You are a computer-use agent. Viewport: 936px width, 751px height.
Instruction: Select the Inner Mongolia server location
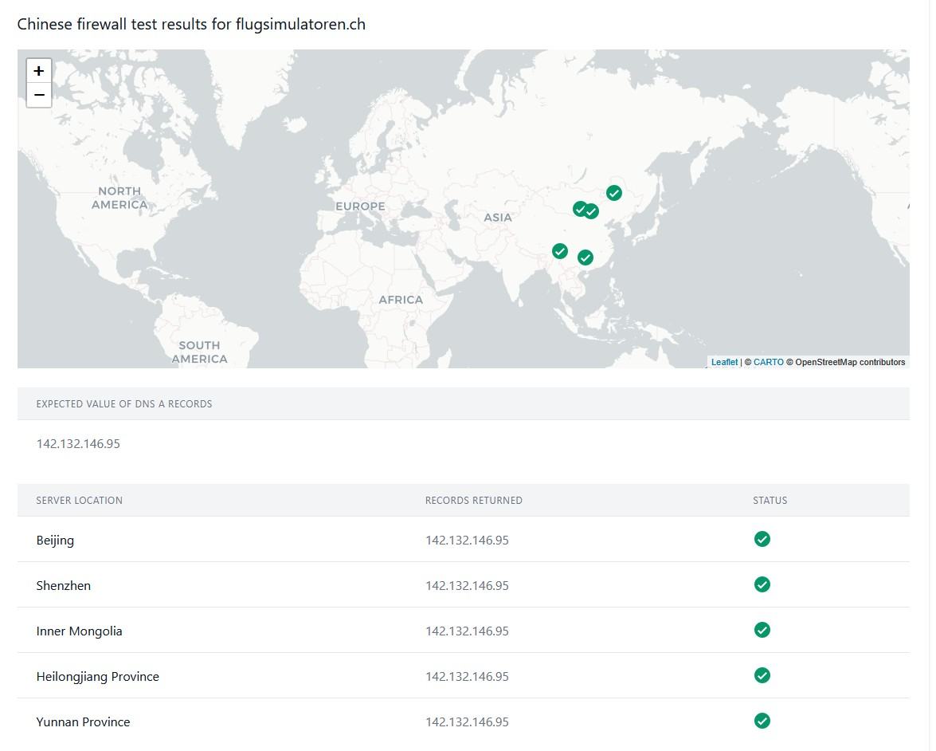point(79,631)
